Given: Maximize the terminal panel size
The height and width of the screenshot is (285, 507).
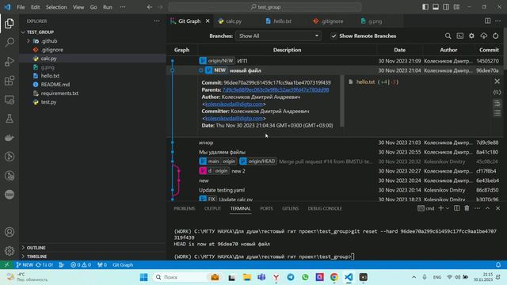Looking at the screenshot, I should (488, 208).
